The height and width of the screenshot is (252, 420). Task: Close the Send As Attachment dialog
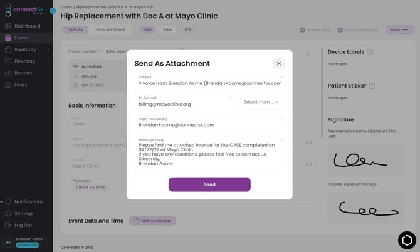pos(278,64)
